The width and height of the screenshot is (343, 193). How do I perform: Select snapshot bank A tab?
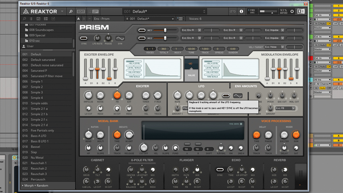[79, 19]
